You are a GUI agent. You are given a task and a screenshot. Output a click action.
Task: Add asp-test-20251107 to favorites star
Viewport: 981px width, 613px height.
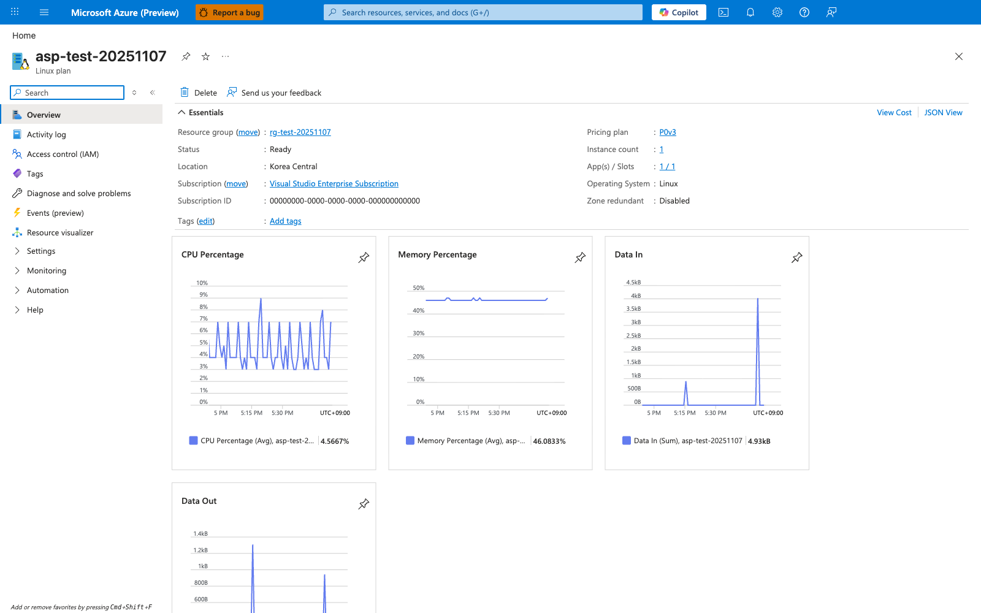[206, 56]
